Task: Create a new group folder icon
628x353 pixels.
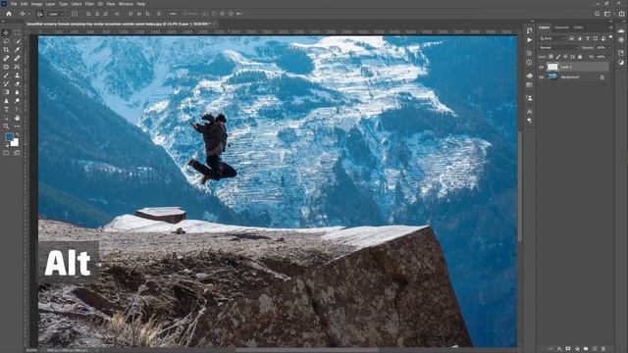Action: [586, 349]
